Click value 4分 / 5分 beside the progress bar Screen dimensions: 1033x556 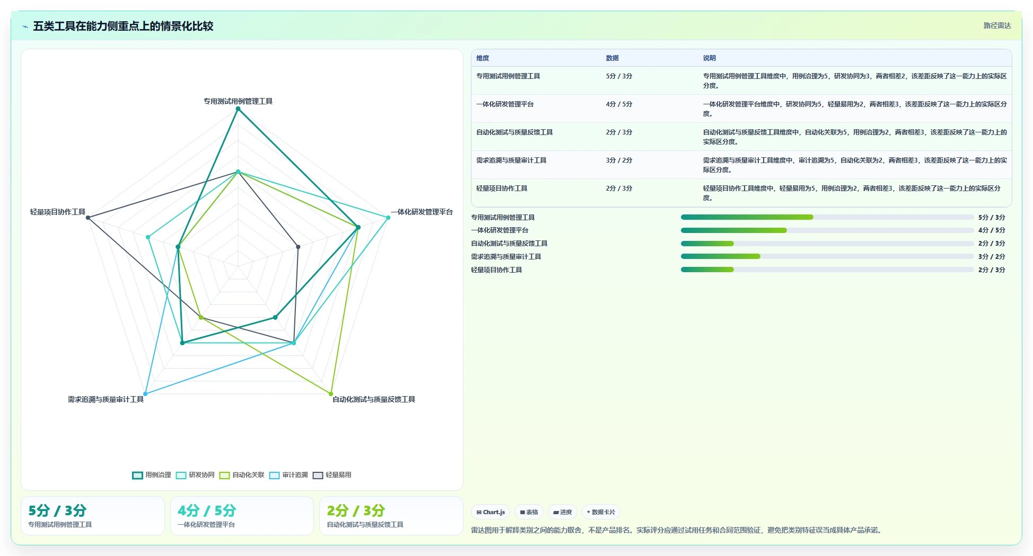[992, 230]
